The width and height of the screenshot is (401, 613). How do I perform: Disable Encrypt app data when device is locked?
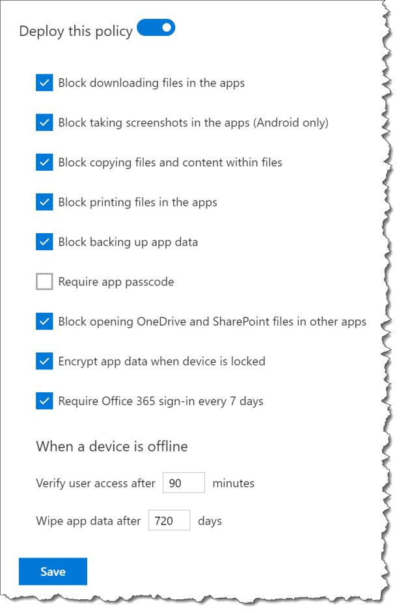pos(44,361)
